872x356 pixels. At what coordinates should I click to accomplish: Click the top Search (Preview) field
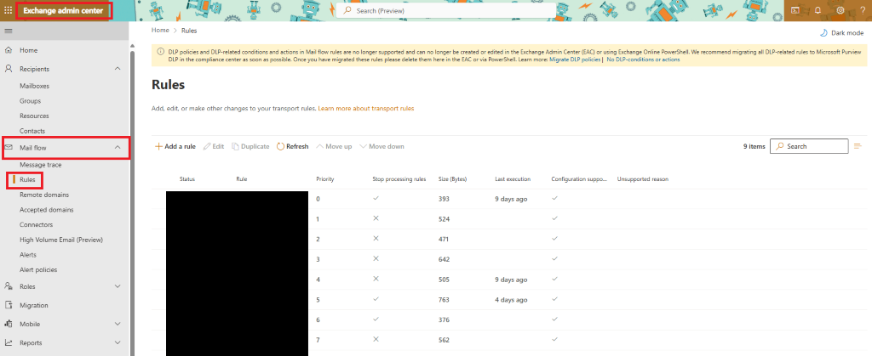click(x=446, y=10)
